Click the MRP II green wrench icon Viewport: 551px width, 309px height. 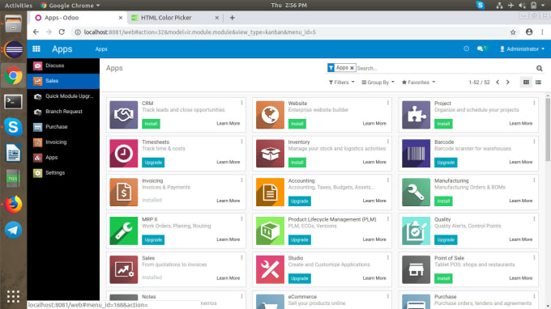point(124,231)
